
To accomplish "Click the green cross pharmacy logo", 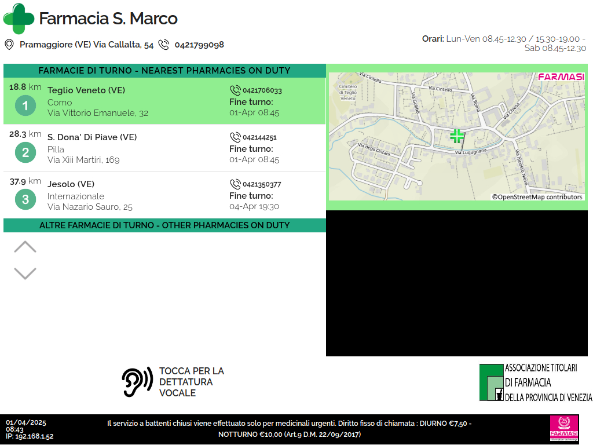I will point(19,19).
